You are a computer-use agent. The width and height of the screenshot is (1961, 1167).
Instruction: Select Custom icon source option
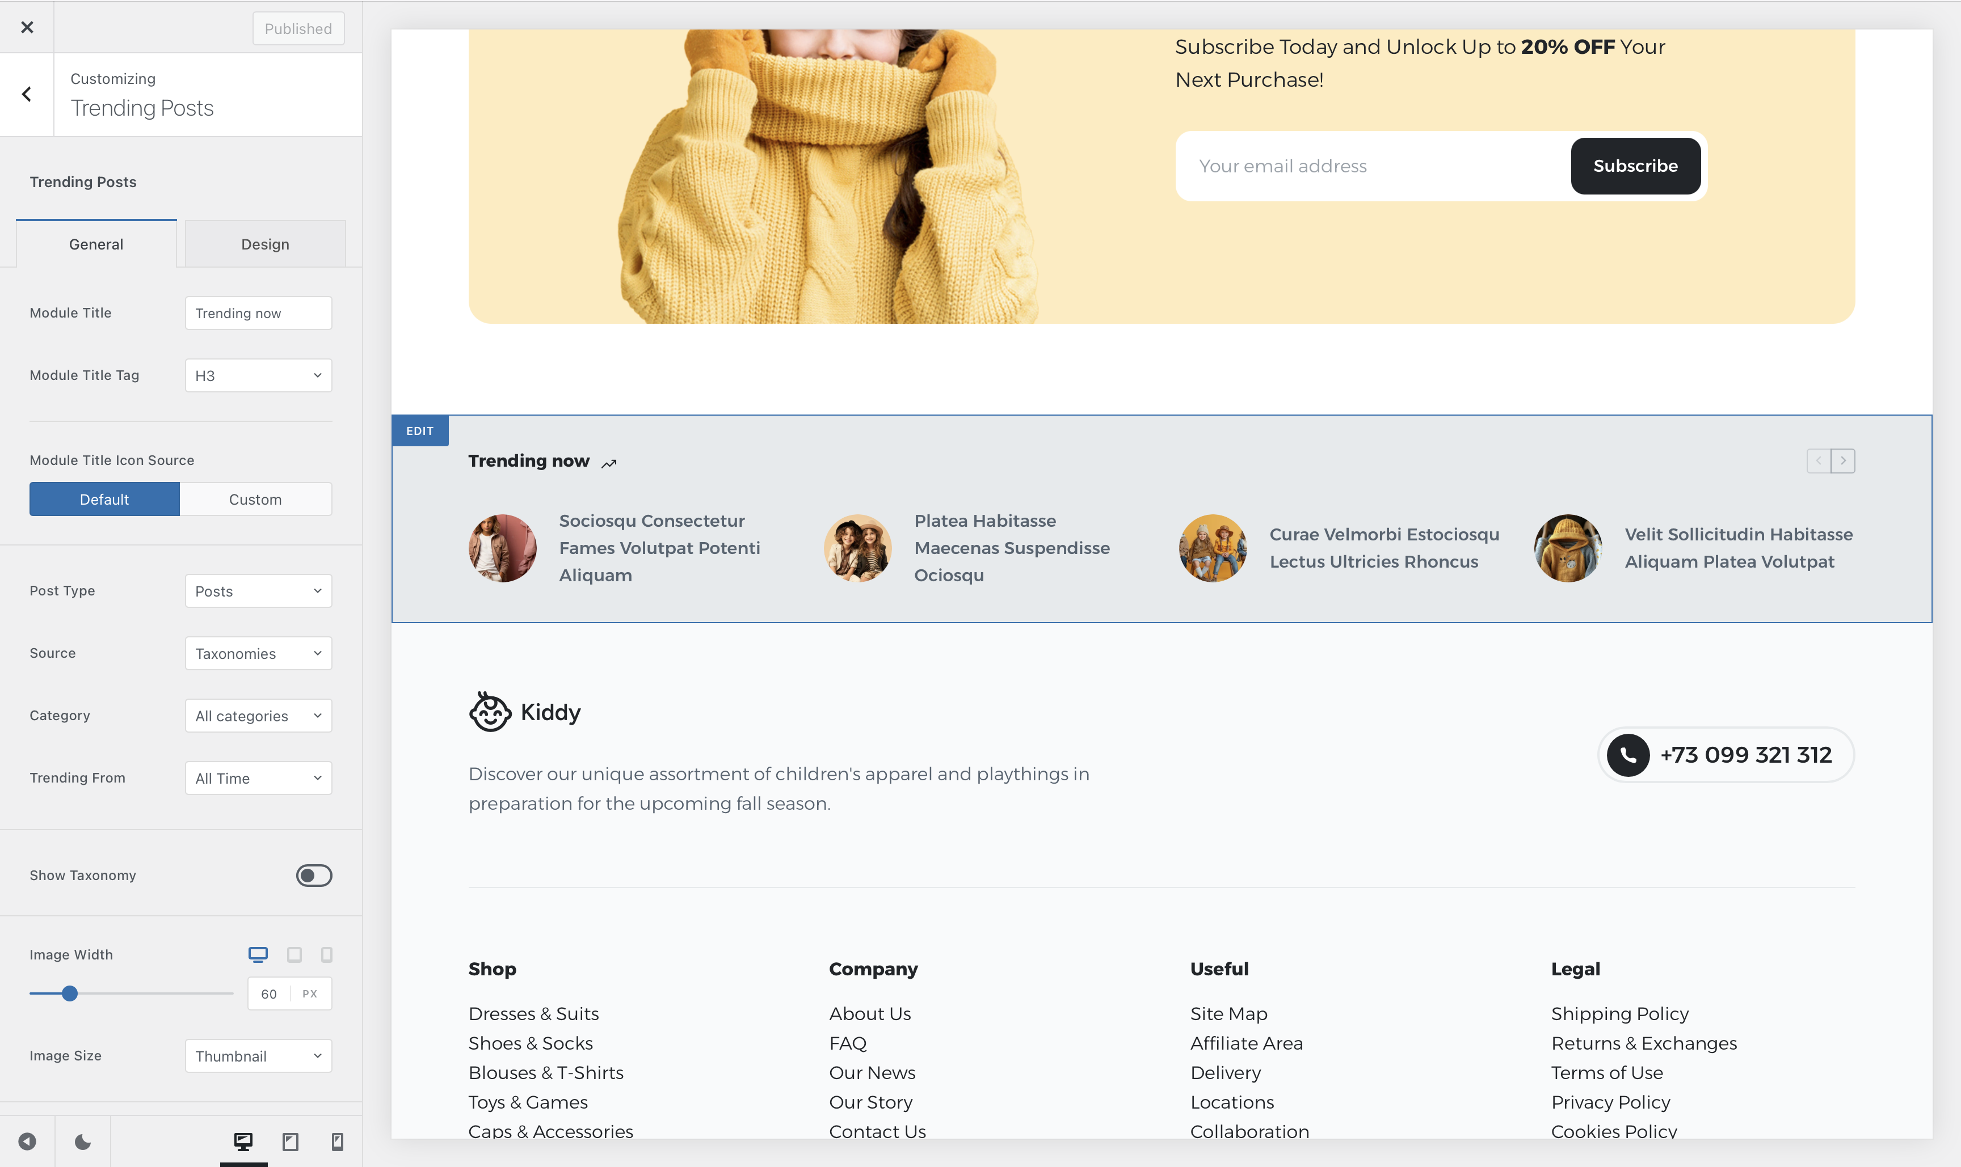pyautogui.click(x=256, y=500)
